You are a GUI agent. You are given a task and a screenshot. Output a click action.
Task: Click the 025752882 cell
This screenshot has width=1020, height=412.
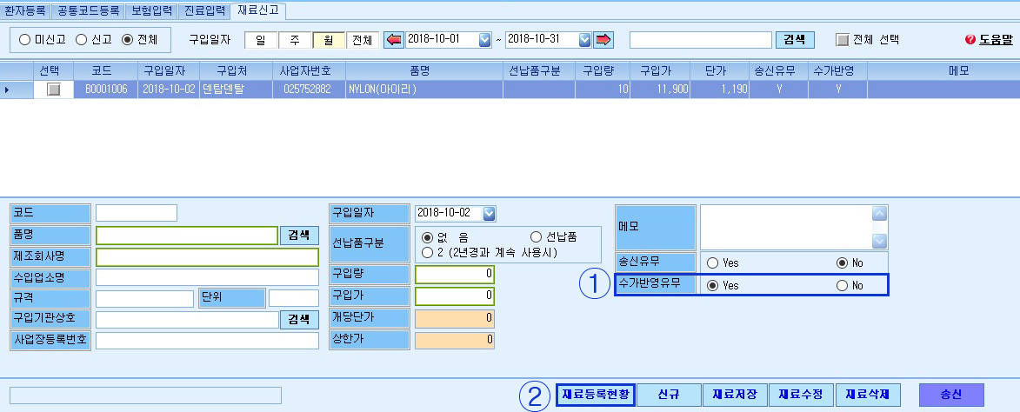(x=309, y=90)
